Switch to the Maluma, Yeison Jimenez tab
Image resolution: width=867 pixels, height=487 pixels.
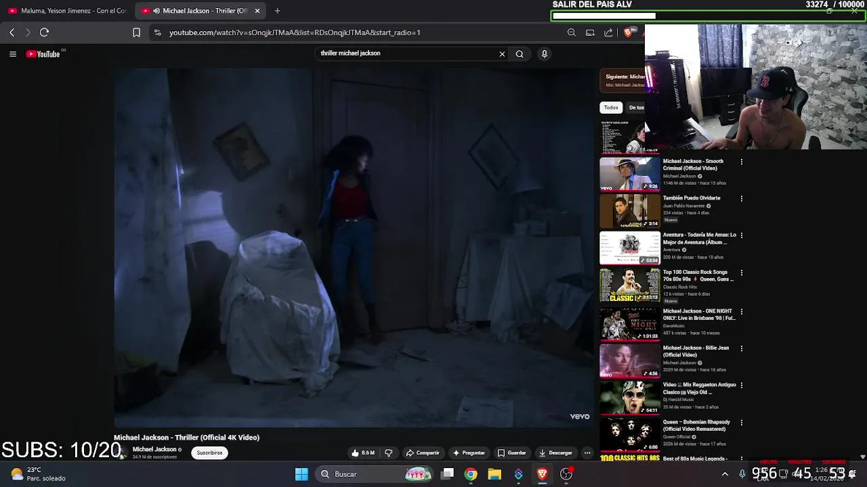pos(67,11)
